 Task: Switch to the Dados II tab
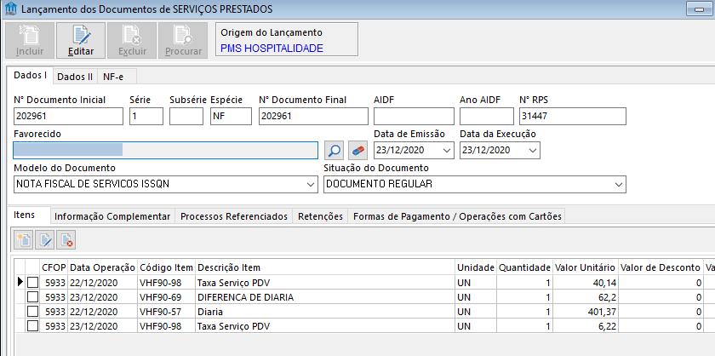[x=75, y=77]
